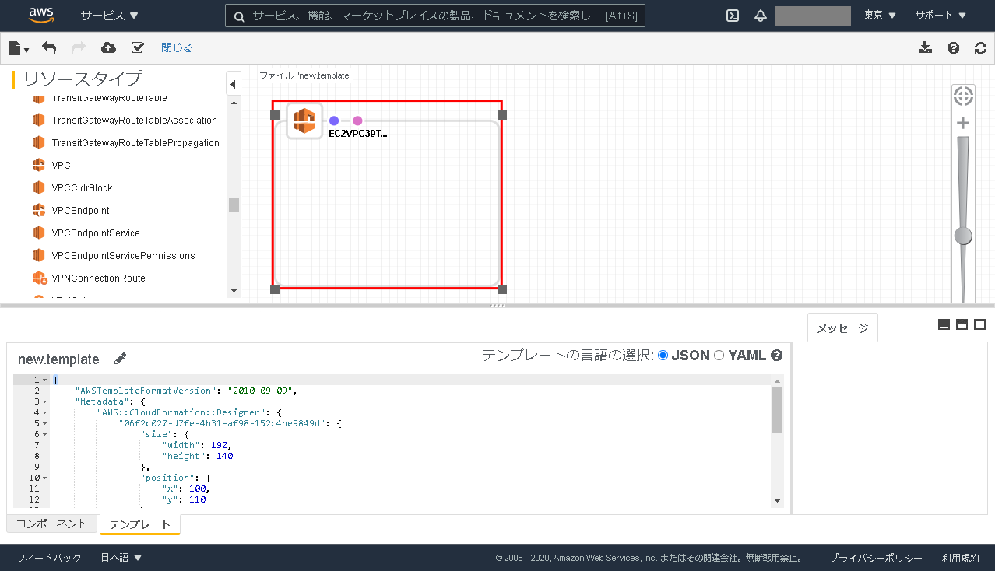Click the 閉じる close link
Image resolution: width=995 pixels, height=571 pixels.
[177, 47]
